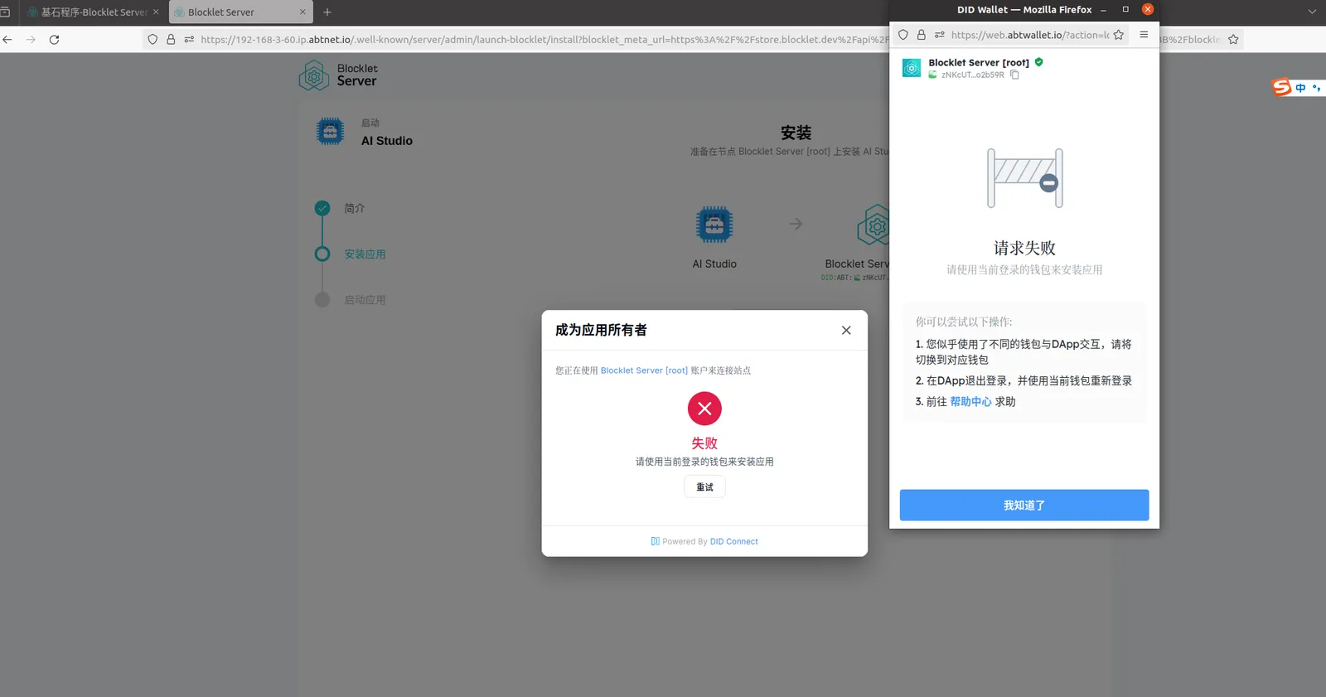Image resolution: width=1326 pixels, height=697 pixels.
Task: Open a new browser tab
Action: tap(327, 12)
